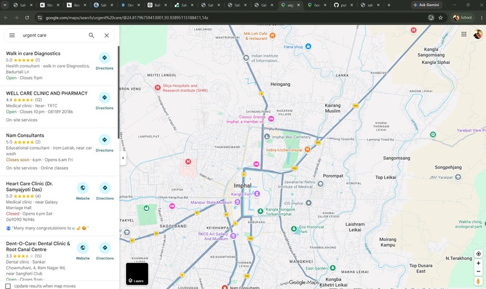Open Heart Care Clinic (Dr. Samyajyoti Das) listing
This screenshot has width=486, height=289.
pos(30,186)
